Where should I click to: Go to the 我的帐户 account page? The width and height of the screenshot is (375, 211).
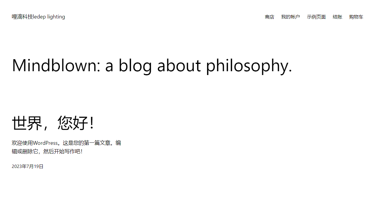291,17
